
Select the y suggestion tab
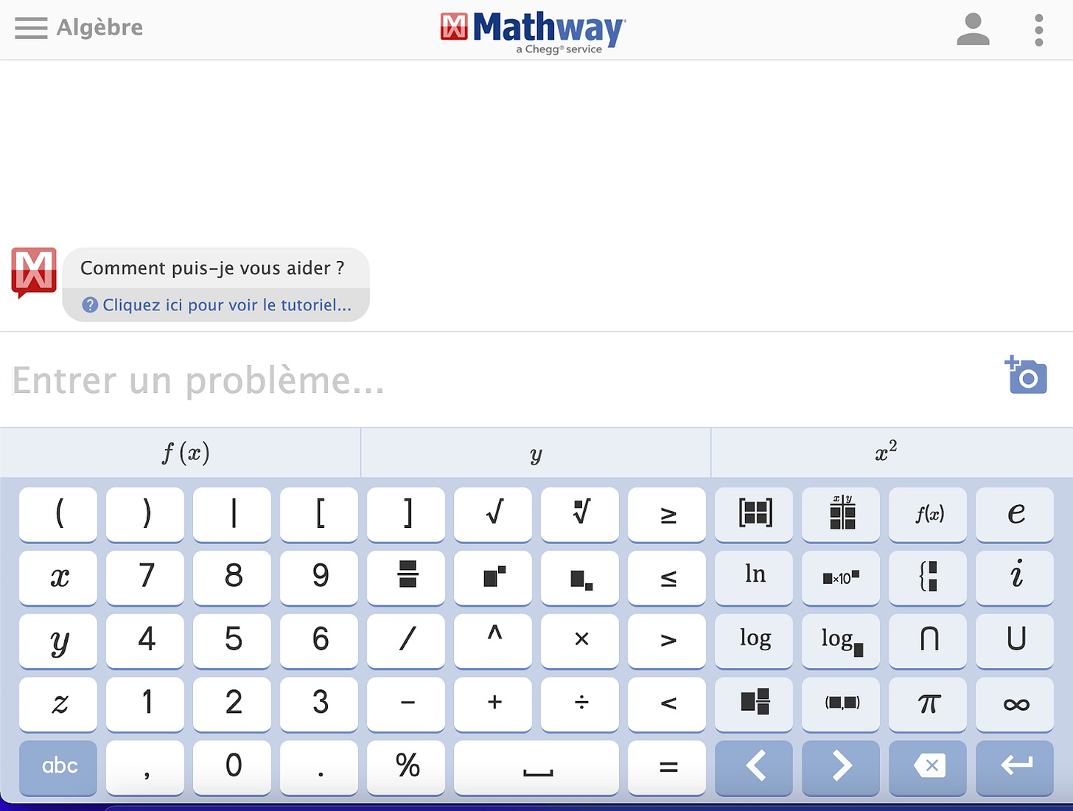[536, 453]
